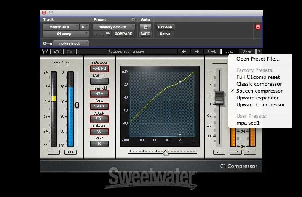Click the Makeup value field 0.0
The height and width of the screenshot is (197, 302).
(x=99, y=81)
